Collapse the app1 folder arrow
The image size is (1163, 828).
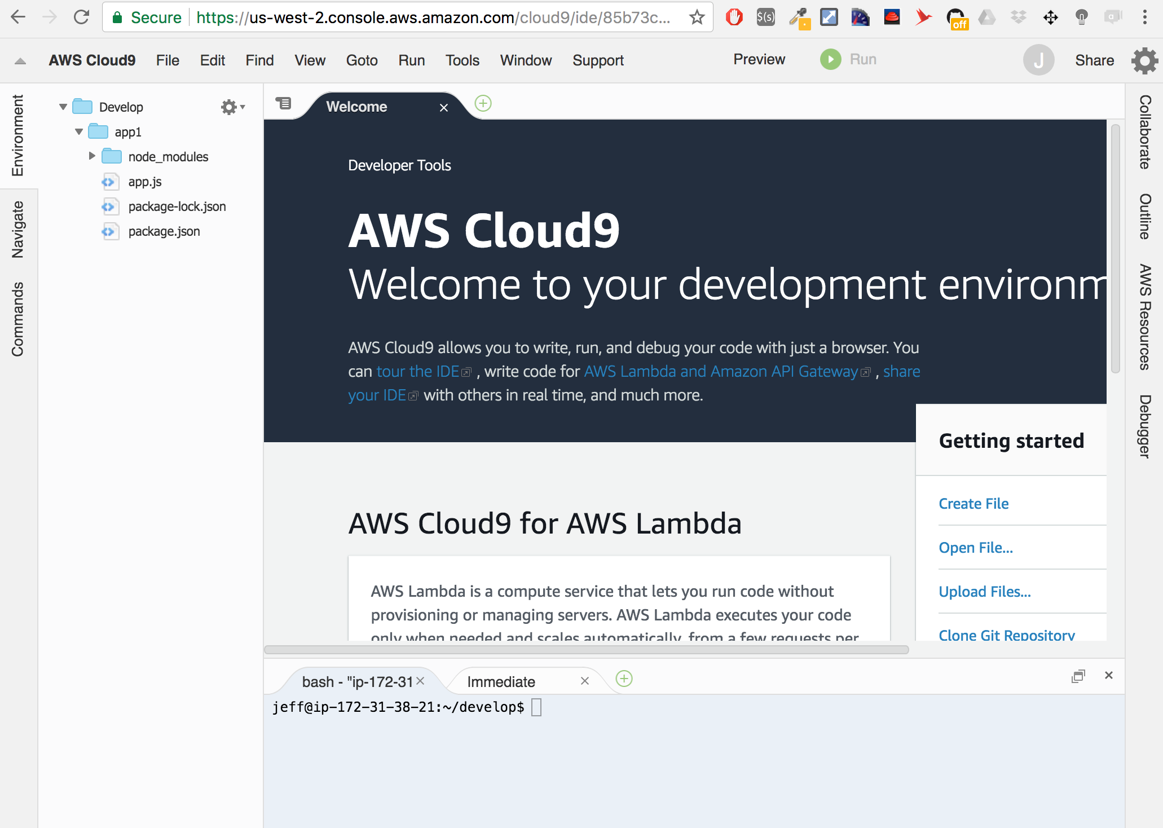79,131
